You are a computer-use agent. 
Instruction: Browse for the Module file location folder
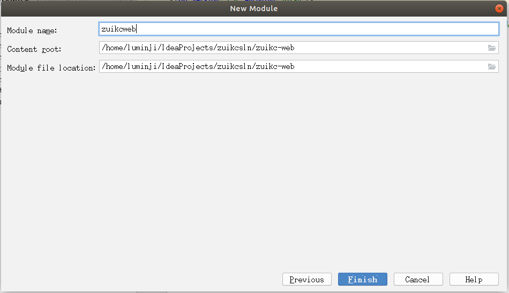pos(492,66)
